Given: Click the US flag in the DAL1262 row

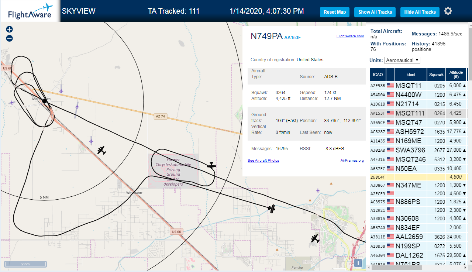Looking at the screenshot, I should [x=390, y=255].
